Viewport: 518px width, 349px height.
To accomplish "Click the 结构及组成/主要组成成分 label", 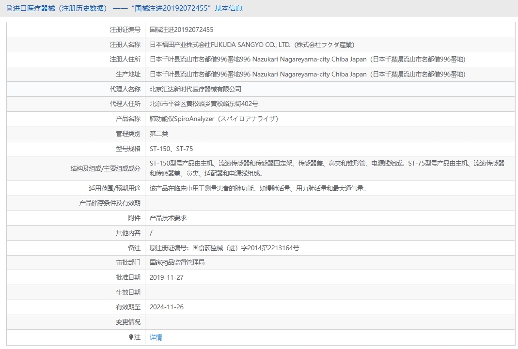I will (x=105, y=168).
